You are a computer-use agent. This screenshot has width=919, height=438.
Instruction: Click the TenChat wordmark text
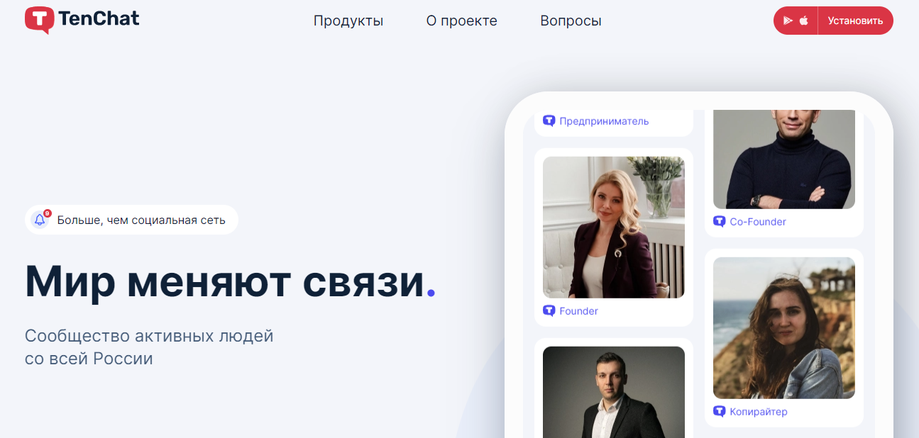pos(99,19)
